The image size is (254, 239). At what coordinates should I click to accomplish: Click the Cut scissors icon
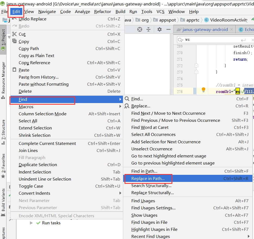(x=14, y=34)
